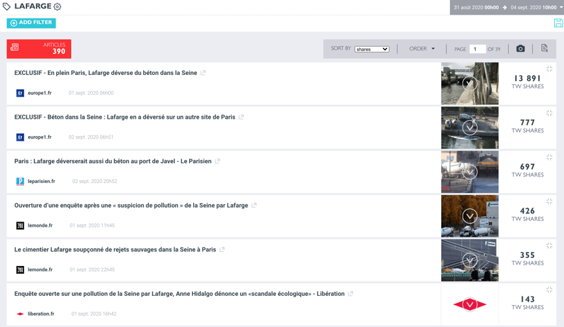This screenshot has height=327, width=564.
Task: Open article 'Enquête ouverte sur une pollution de la Seine'
Action: point(180,294)
